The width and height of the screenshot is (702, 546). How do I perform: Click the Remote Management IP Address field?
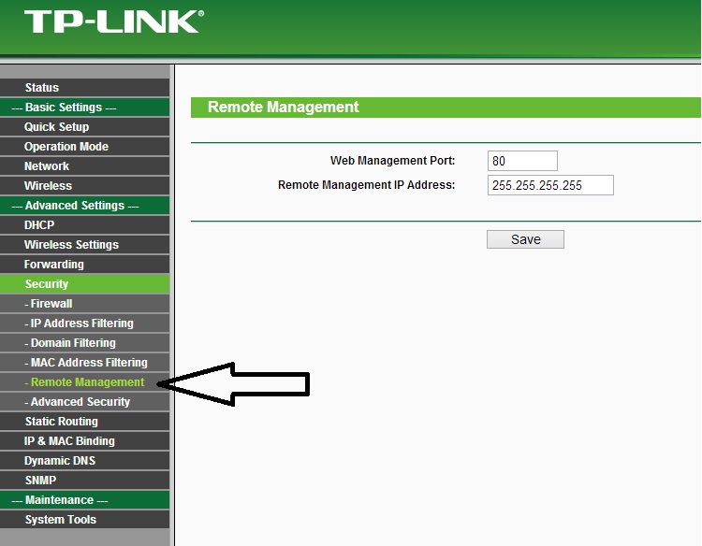point(550,185)
